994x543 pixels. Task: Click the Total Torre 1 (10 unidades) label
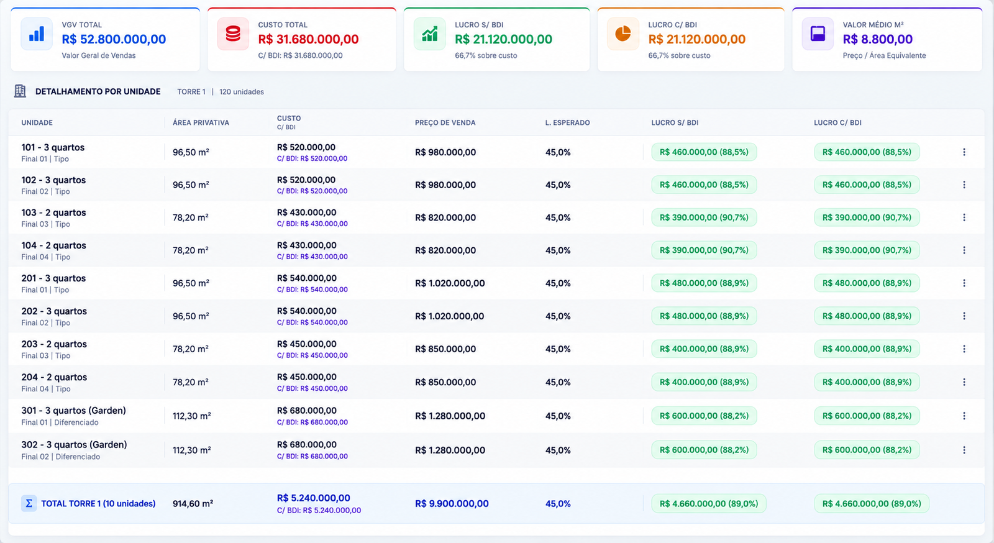98,504
